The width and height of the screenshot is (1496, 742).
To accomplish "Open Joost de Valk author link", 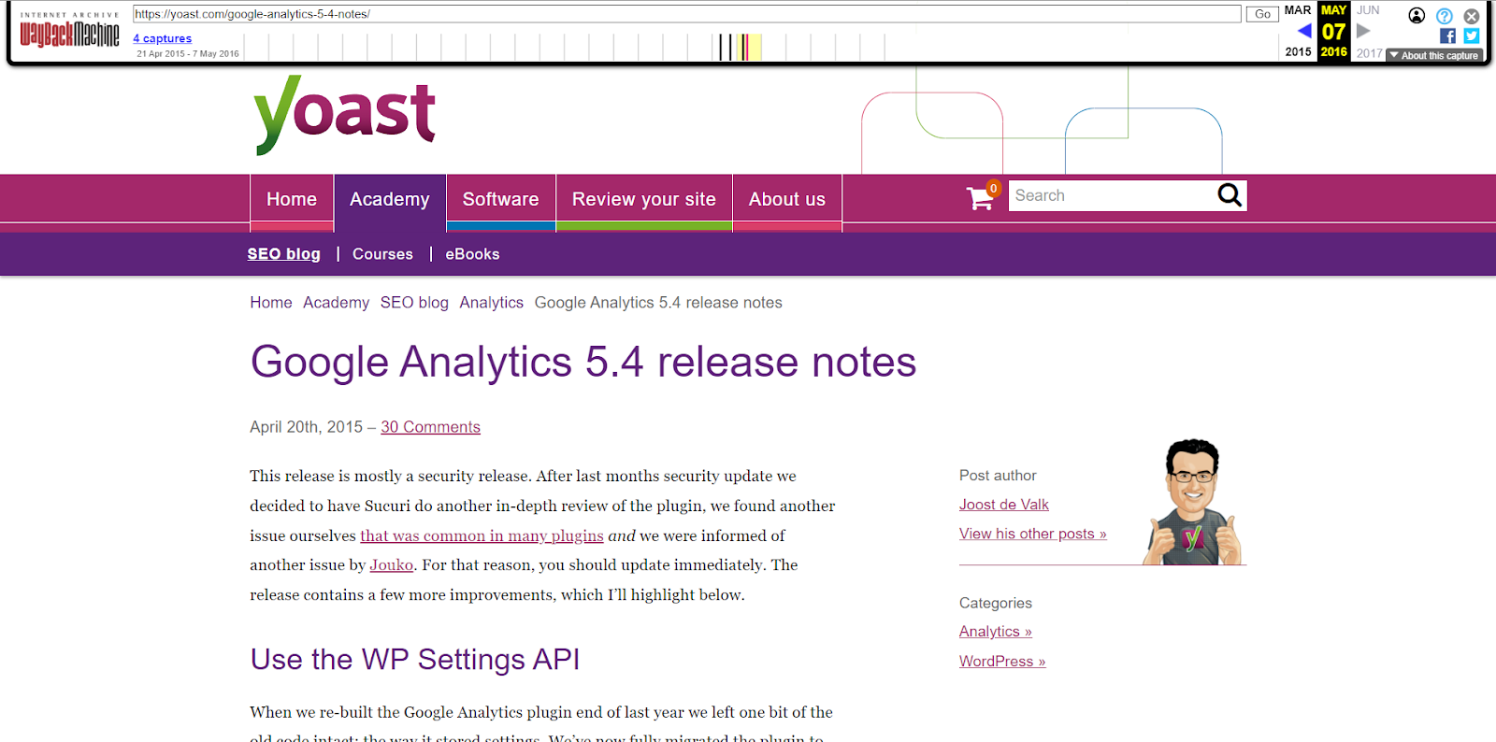I will click(1004, 505).
